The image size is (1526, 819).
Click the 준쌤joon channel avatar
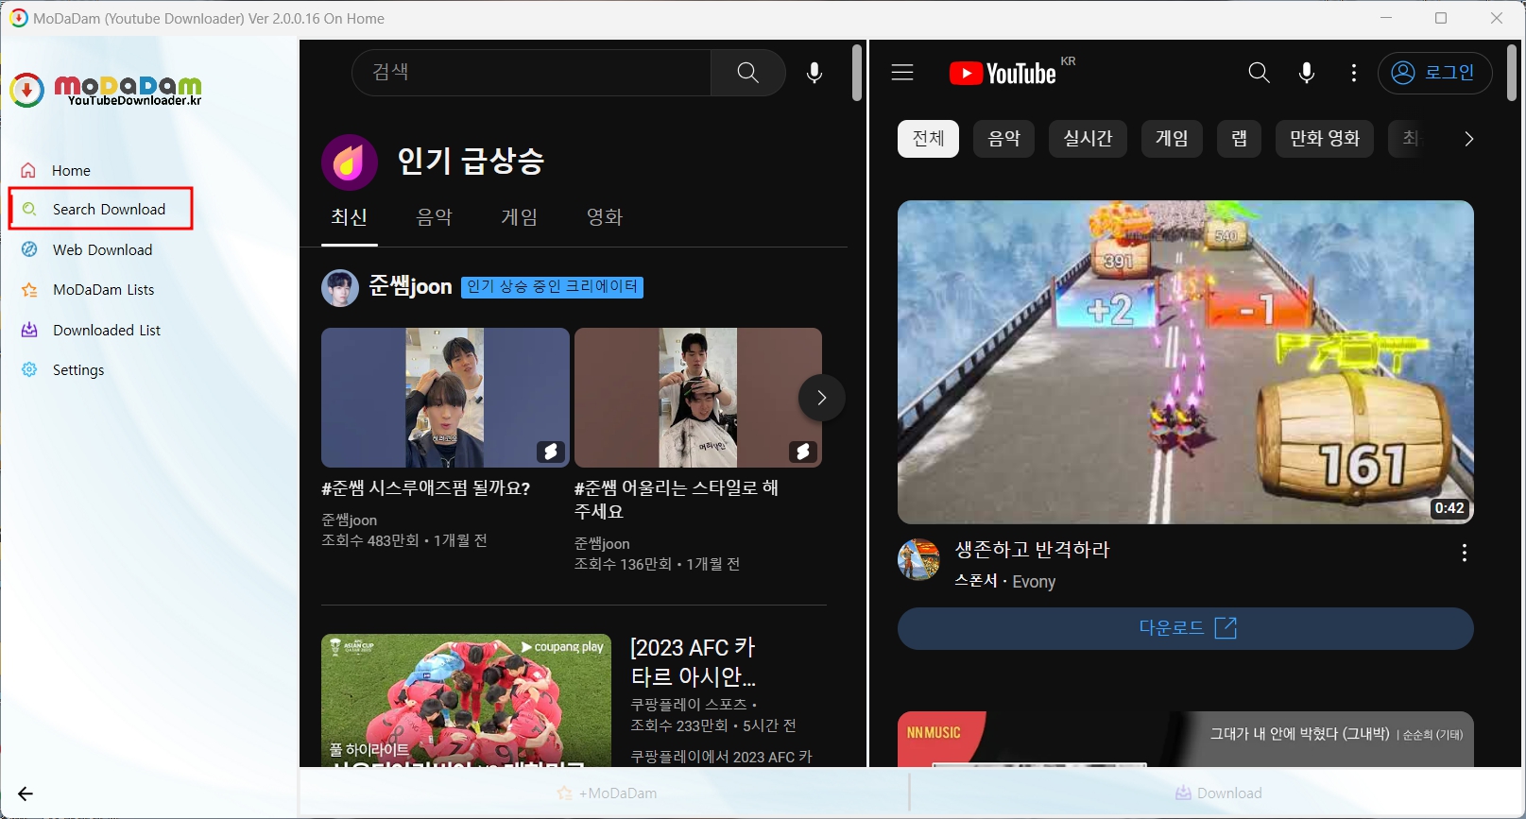340,287
